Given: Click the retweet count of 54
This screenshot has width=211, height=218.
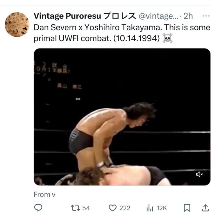Looking at the screenshot, I should (86, 208).
